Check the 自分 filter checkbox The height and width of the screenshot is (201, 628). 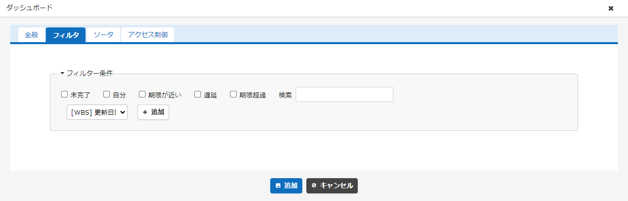point(107,94)
